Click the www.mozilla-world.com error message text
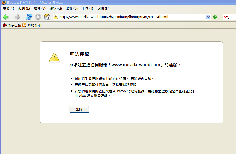Viewport: 236px width, 154px height. (x=125, y=65)
